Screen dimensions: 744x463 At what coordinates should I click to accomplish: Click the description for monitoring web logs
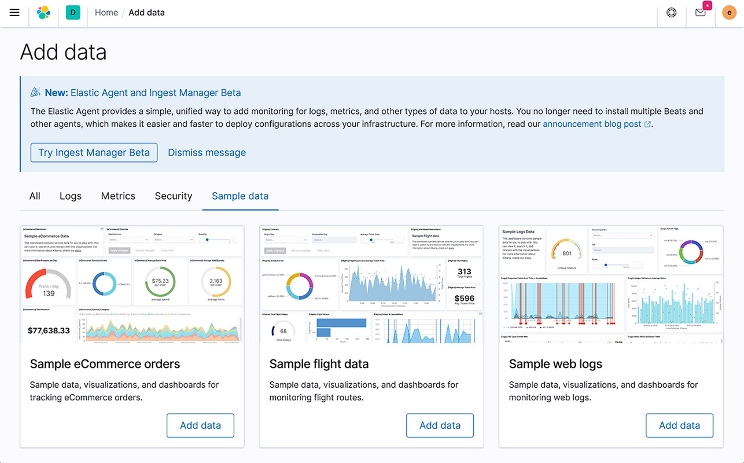(x=603, y=391)
